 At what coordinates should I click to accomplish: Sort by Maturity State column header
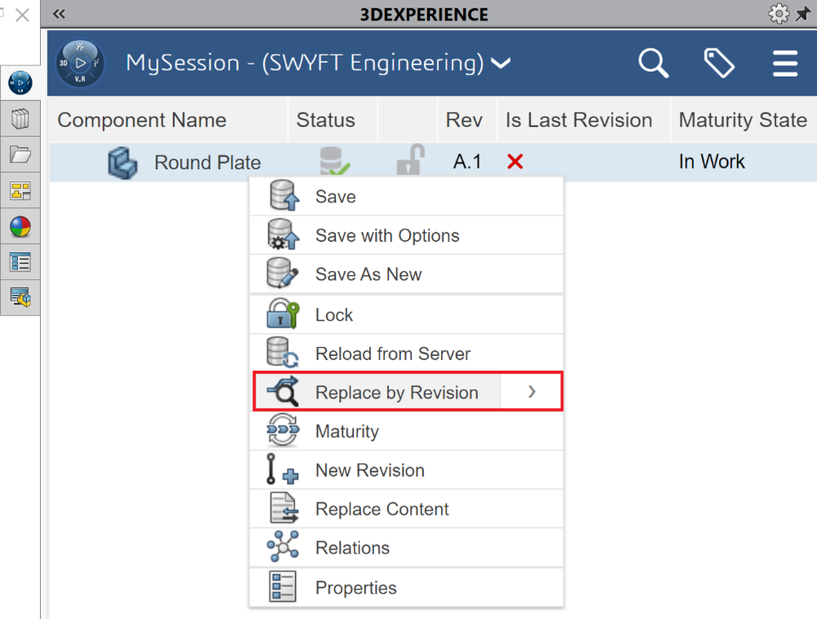(743, 120)
